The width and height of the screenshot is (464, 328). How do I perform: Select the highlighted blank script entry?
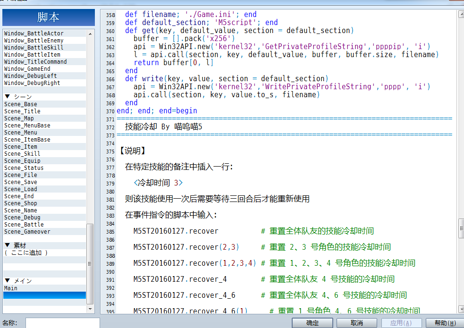[x=45, y=295]
